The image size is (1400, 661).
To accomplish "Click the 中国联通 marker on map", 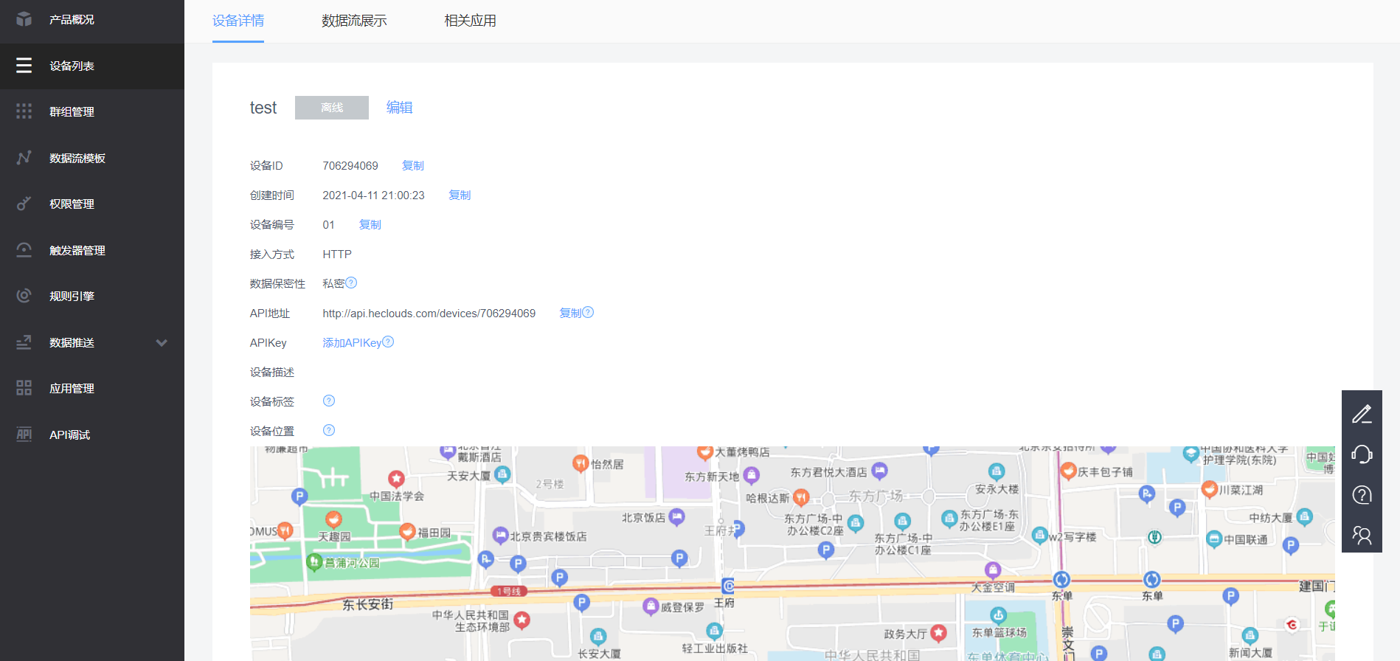I will pyautogui.click(x=1214, y=539).
